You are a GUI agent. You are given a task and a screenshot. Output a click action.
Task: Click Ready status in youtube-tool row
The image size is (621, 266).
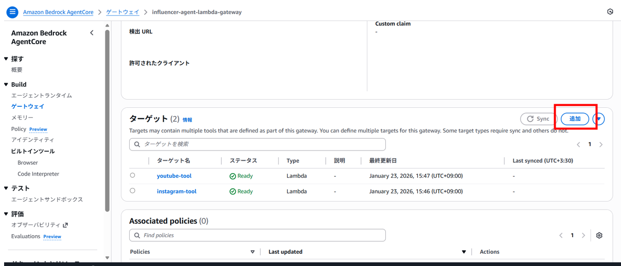coord(241,176)
